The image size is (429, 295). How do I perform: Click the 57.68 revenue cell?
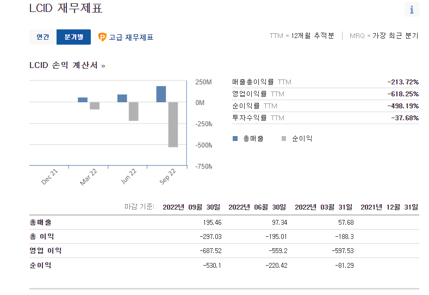346,223
